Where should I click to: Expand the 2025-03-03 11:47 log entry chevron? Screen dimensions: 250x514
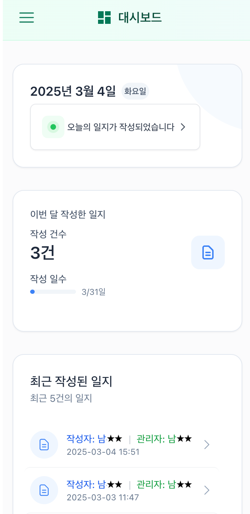coord(206,490)
